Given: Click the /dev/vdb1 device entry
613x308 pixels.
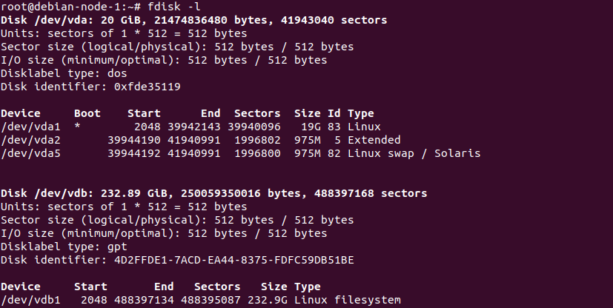Looking at the screenshot, I should [30, 300].
